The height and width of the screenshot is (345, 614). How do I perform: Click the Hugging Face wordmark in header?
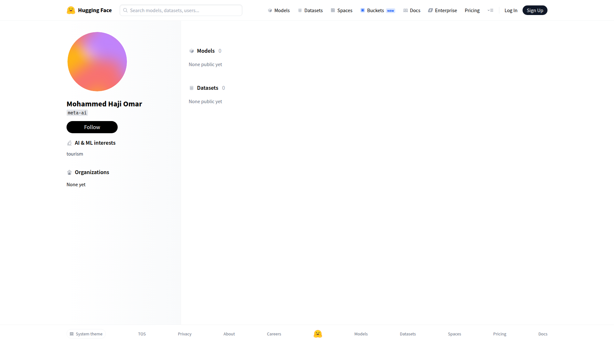pyautogui.click(x=95, y=10)
